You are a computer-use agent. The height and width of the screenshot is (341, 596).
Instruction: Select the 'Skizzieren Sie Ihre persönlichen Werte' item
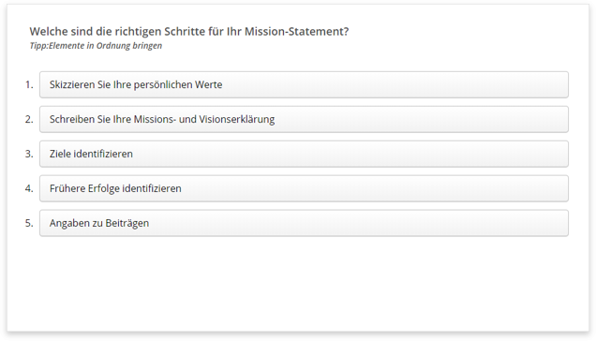tap(304, 84)
